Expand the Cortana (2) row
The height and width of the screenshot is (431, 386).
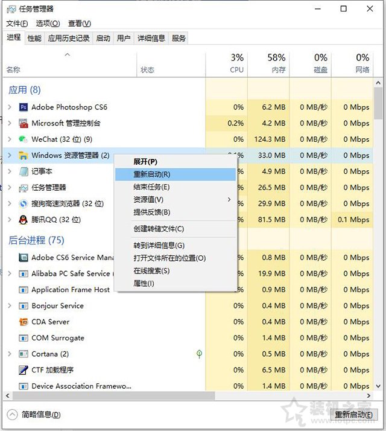(10, 354)
